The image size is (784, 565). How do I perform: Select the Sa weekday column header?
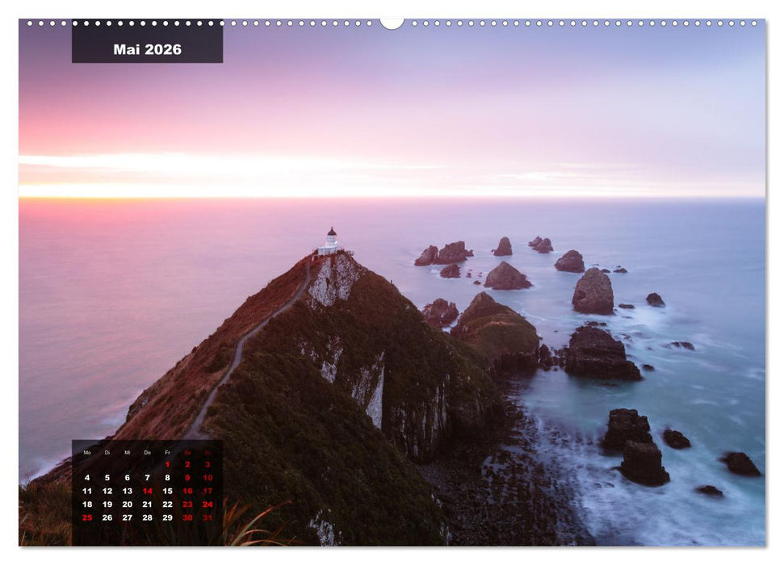tap(187, 452)
